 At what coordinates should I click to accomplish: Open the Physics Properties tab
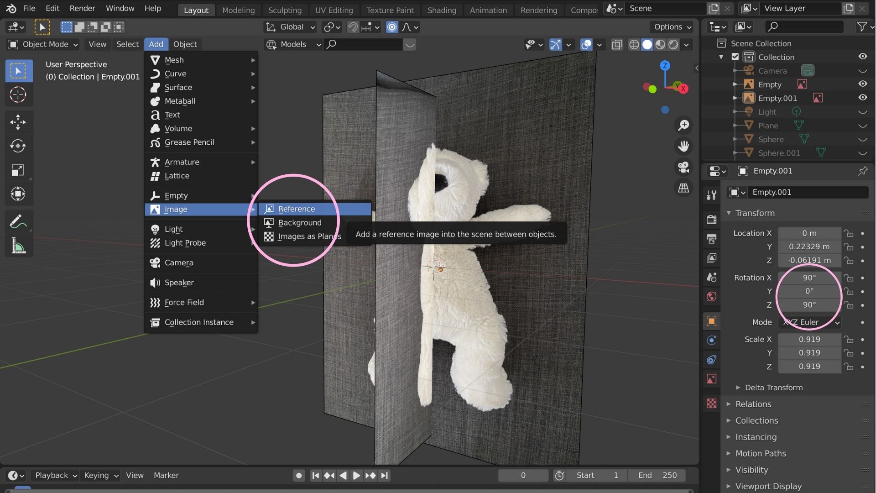pyautogui.click(x=711, y=340)
